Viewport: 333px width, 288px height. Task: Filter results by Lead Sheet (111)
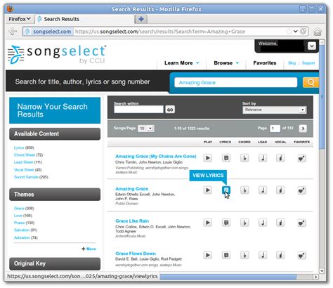coord(28,162)
